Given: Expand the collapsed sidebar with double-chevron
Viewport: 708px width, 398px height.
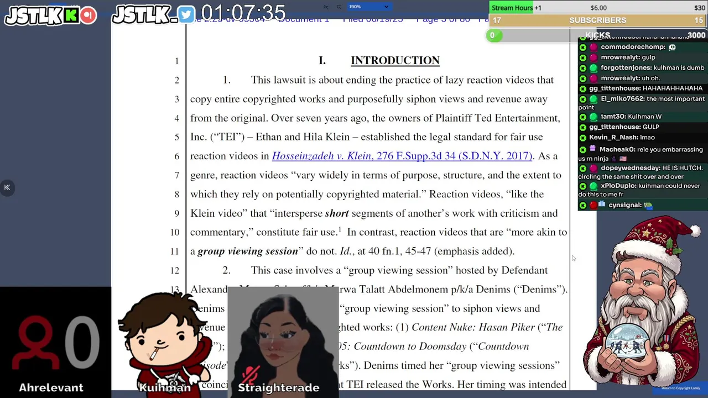Looking at the screenshot, I should (7, 187).
